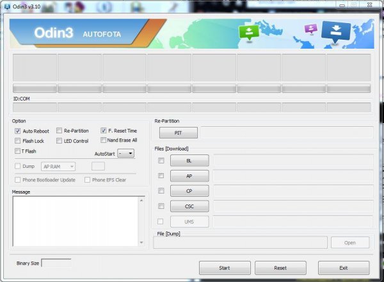Screen dimensions: 384x282
Task: Click the UMS button
Action: pyautogui.click(x=189, y=222)
